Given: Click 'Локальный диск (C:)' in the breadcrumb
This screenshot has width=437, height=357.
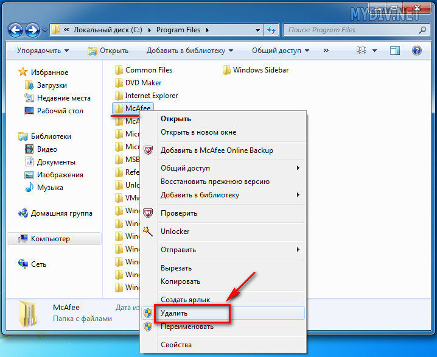Looking at the screenshot, I should pyautogui.click(x=108, y=30).
